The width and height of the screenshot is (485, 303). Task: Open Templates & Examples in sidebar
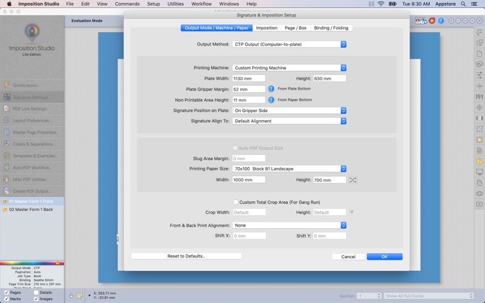(32, 156)
